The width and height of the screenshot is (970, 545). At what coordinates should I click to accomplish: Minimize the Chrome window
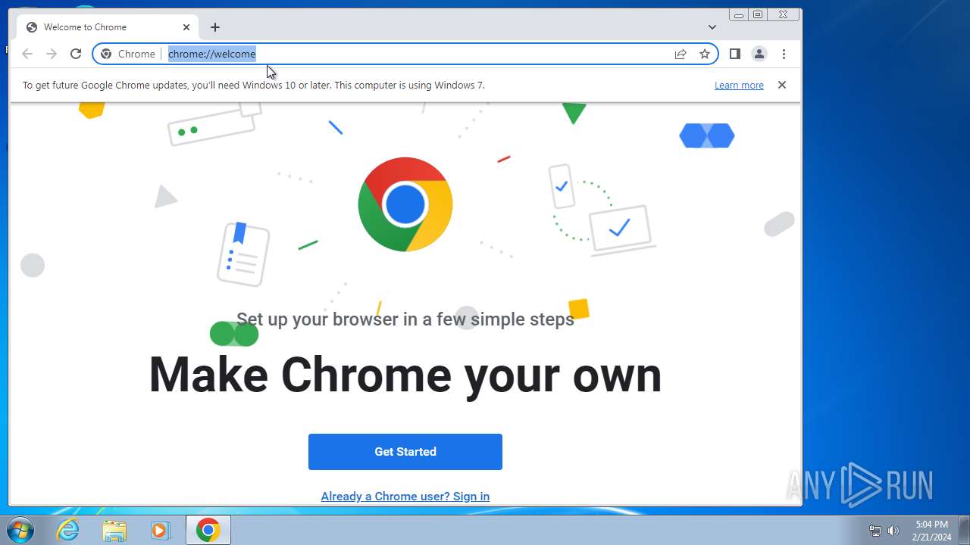[739, 14]
